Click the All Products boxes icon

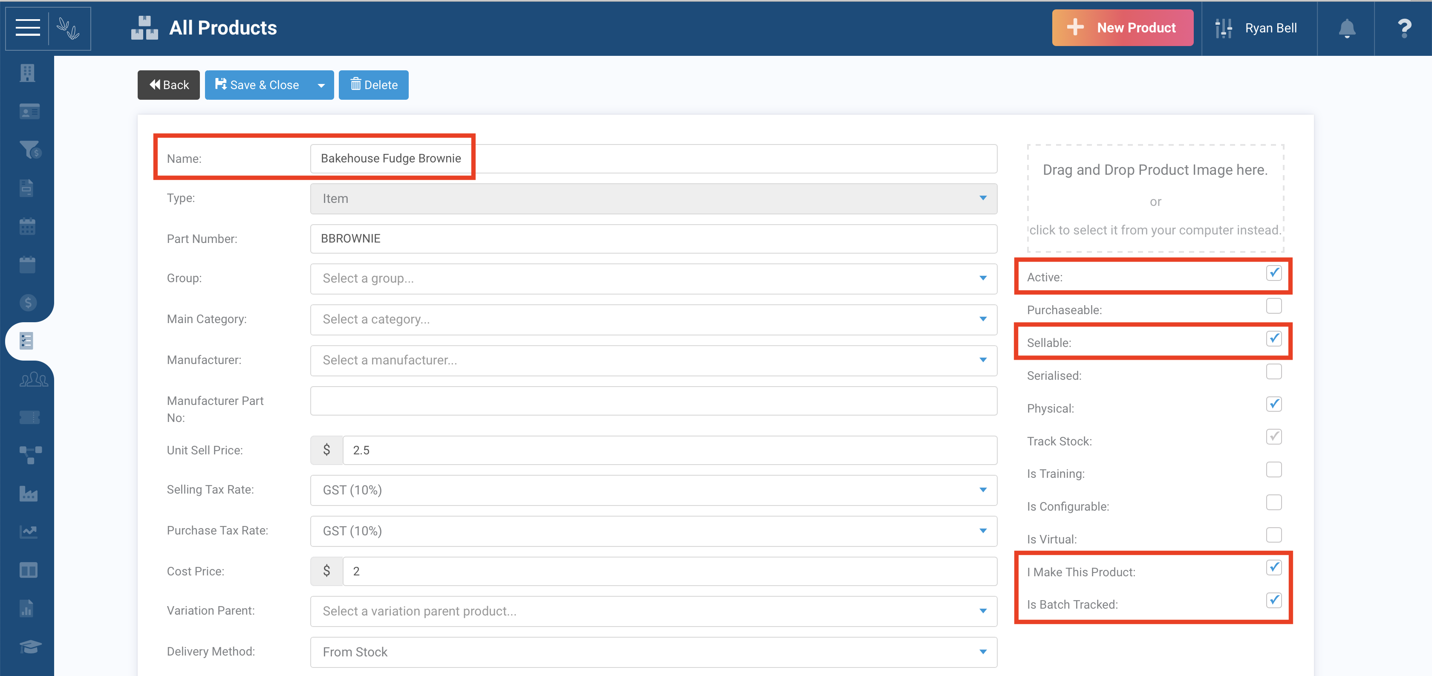click(x=144, y=28)
